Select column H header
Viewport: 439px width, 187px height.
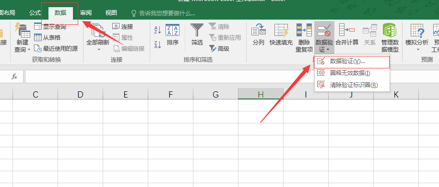(x=261, y=95)
